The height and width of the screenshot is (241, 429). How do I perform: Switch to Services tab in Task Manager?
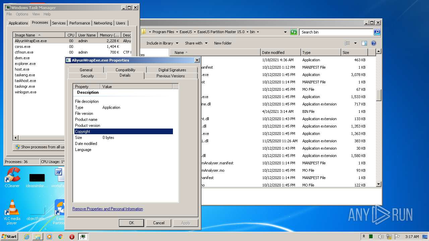[x=59, y=23]
